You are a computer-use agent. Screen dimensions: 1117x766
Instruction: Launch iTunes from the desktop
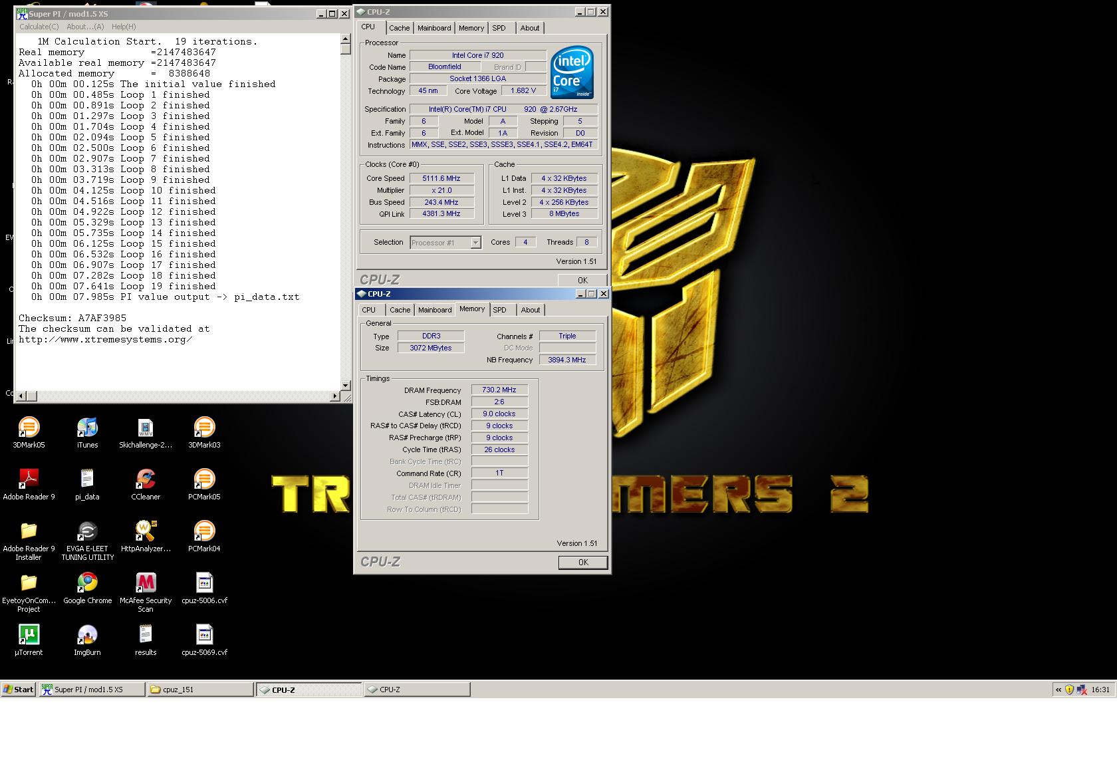87,432
